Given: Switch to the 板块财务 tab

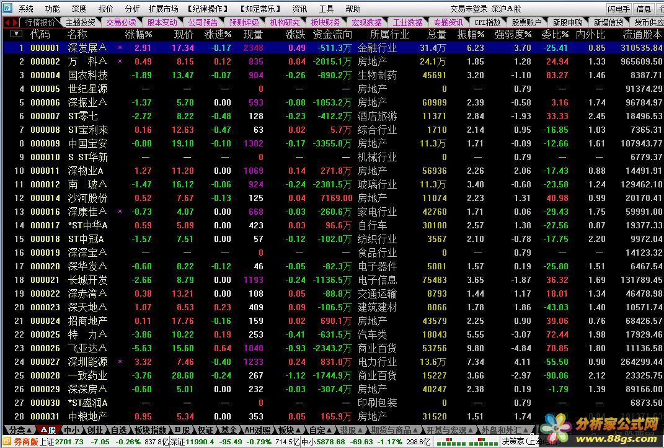Looking at the screenshot, I should [x=325, y=22].
